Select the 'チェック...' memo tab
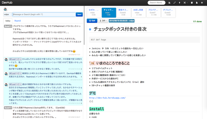The height and width of the screenshot is (119, 207). click(109, 13)
